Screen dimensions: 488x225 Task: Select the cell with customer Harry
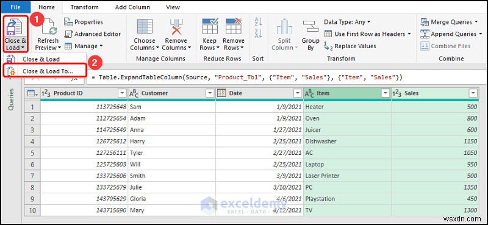171,141
